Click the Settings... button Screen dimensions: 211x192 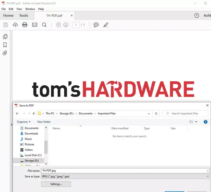tap(56, 184)
